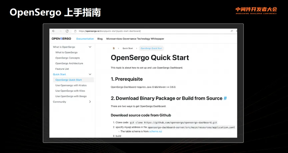Open the What is OpenSergo sub-page
The width and height of the screenshot is (288, 153).
pyautogui.click(x=66, y=52)
